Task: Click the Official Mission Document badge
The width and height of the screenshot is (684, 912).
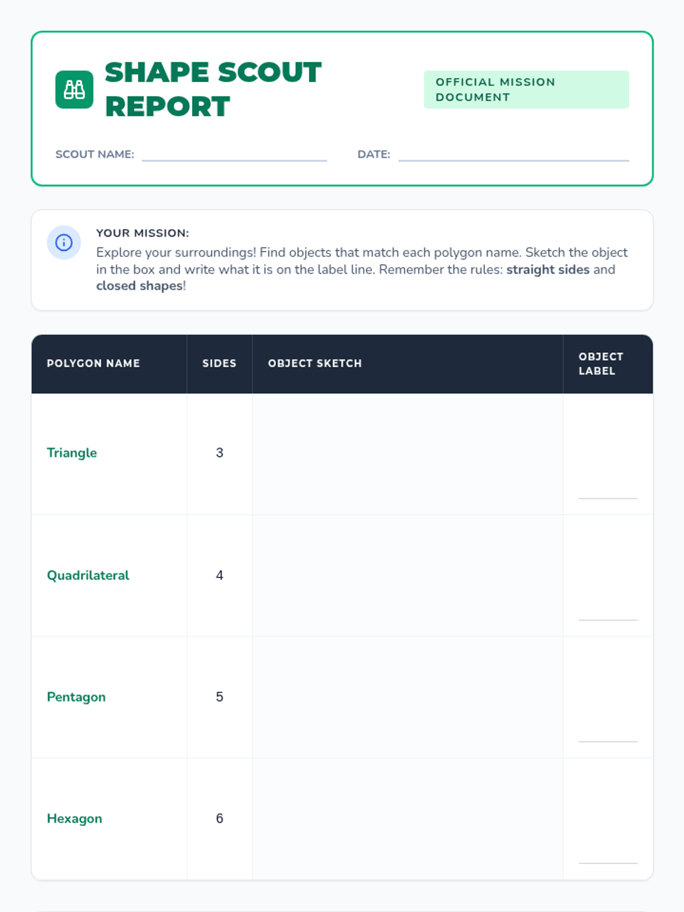Action: 526,89
